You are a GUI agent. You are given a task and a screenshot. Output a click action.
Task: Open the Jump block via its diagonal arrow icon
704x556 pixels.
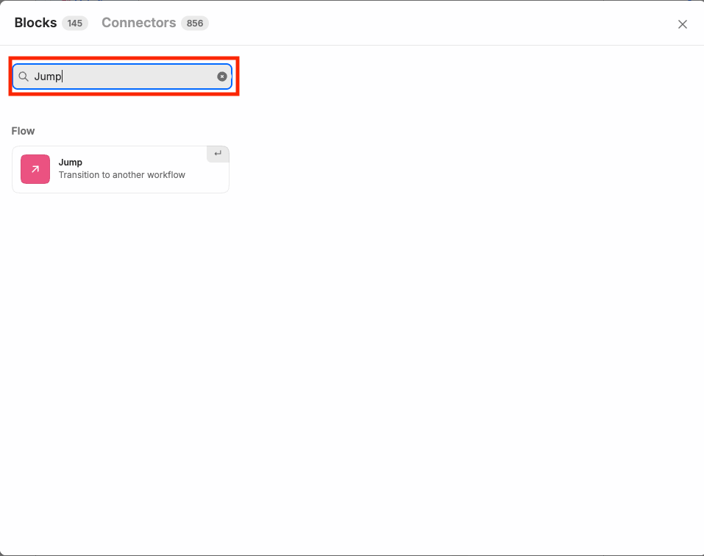tap(35, 169)
